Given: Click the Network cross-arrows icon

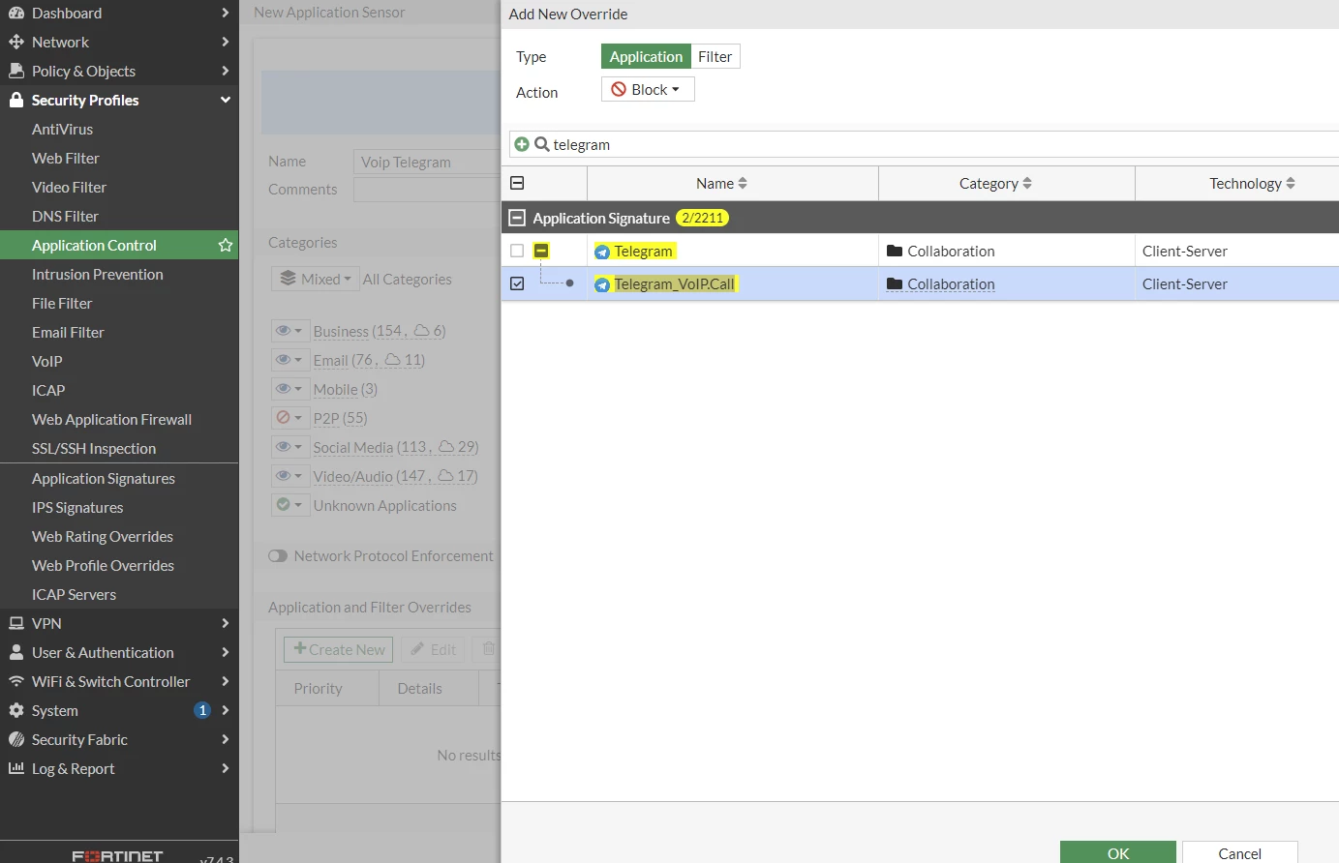Looking at the screenshot, I should (15, 43).
